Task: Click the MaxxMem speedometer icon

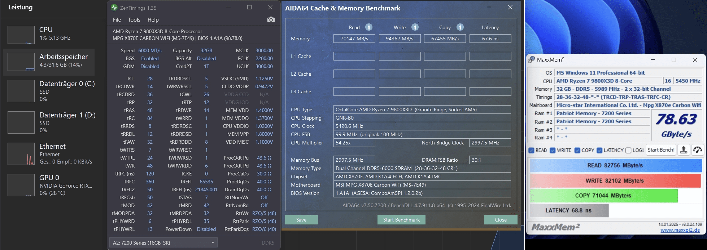Action: (x=697, y=150)
